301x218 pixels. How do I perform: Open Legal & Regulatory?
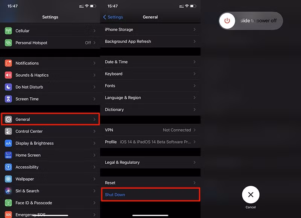(150, 163)
